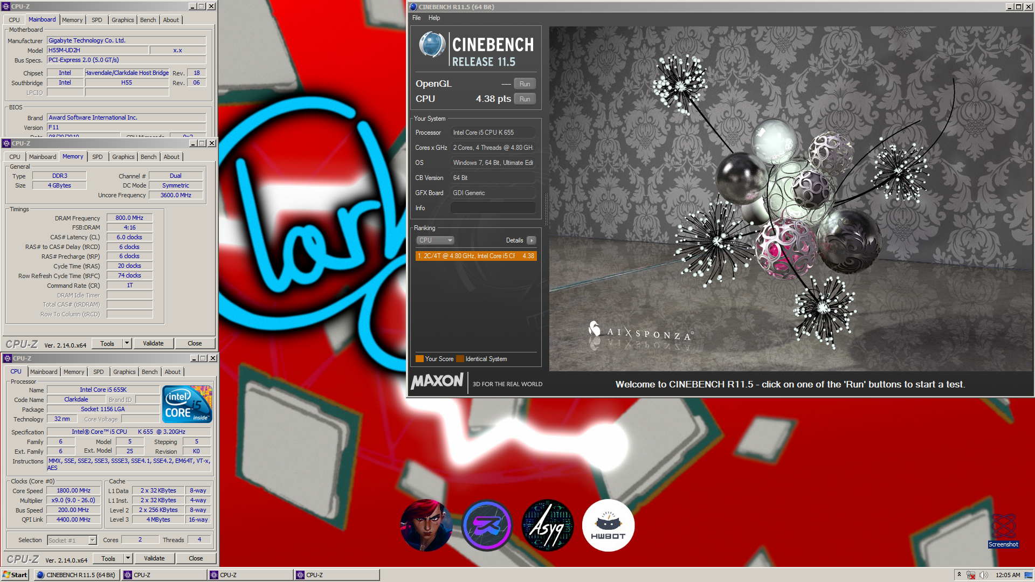Switch to About tab in Memory CPU-Z window

pyautogui.click(x=171, y=157)
